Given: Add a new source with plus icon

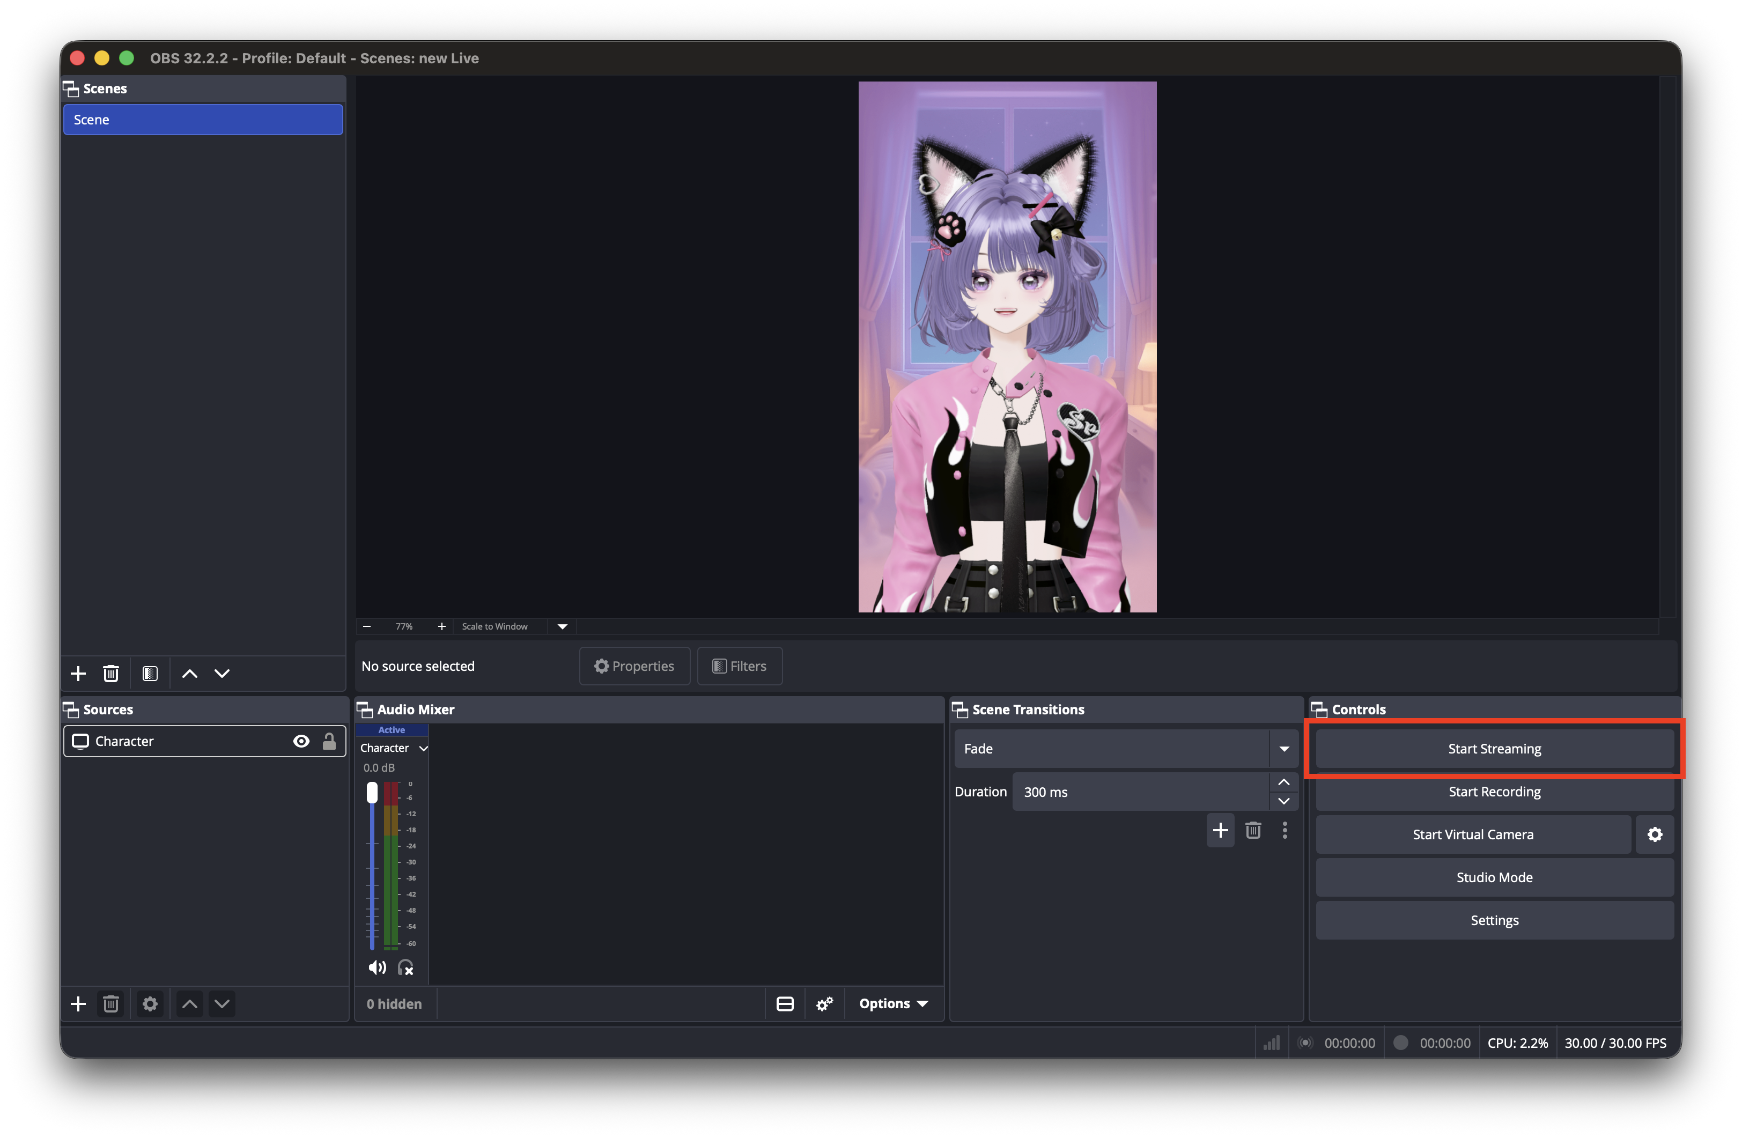Looking at the screenshot, I should click(78, 1003).
